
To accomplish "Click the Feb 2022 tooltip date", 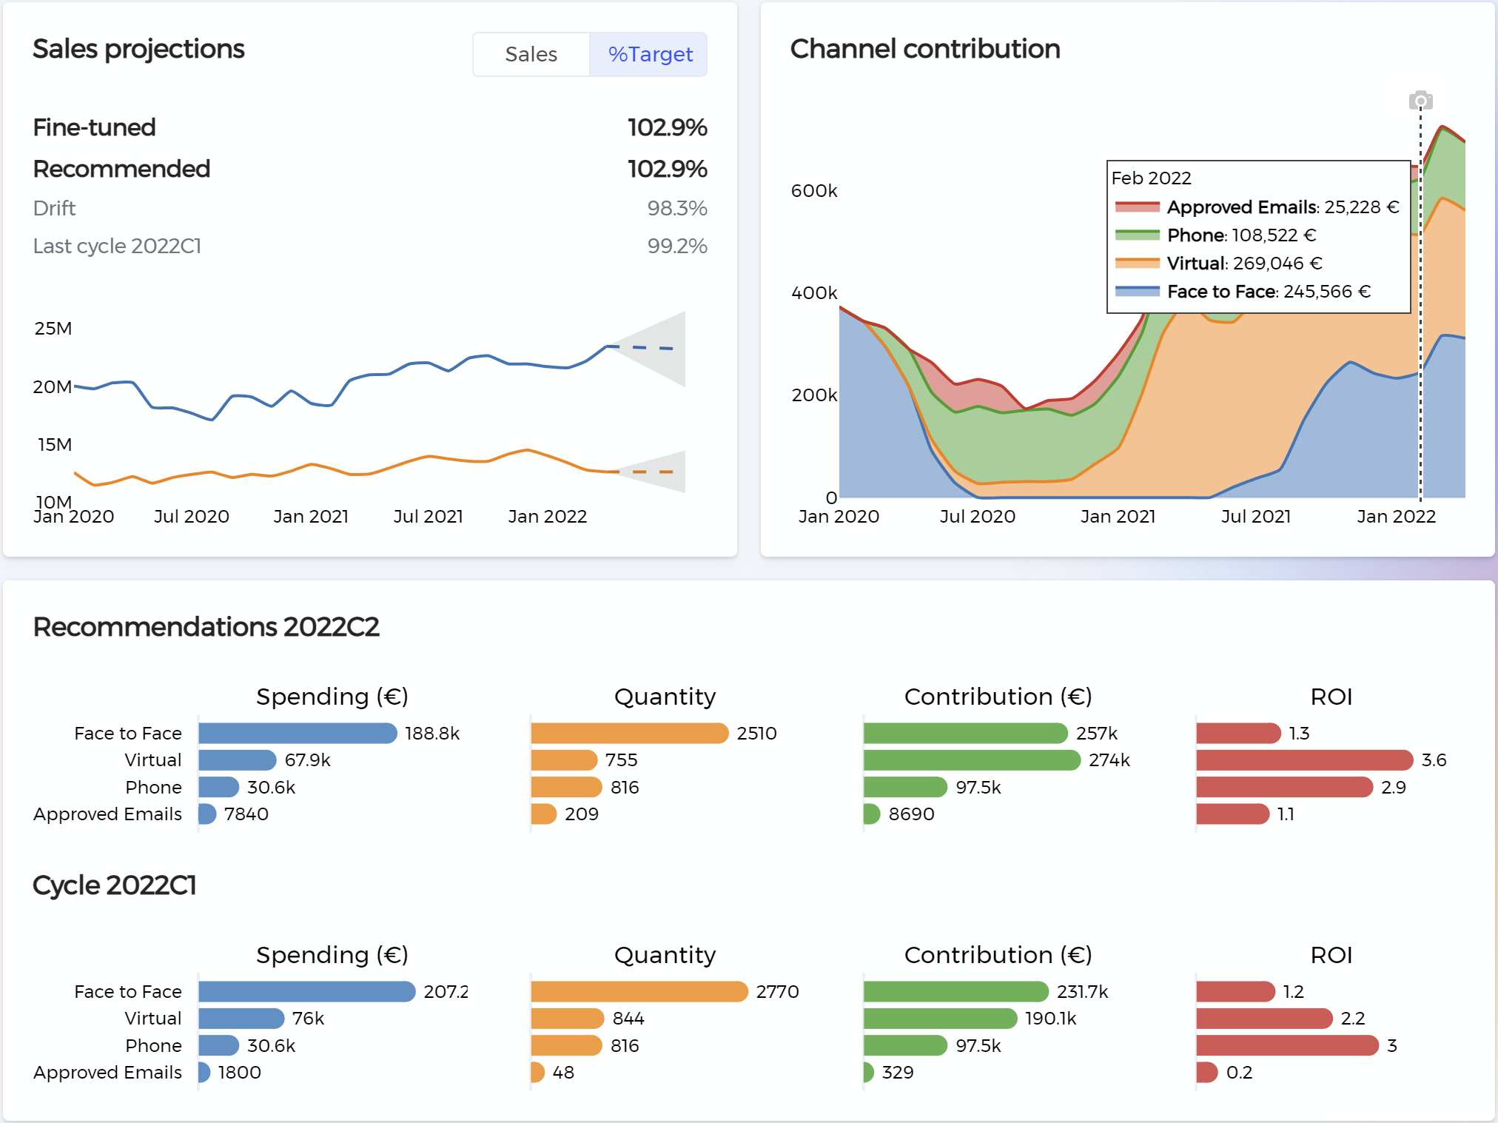I will pyautogui.click(x=1152, y=178).
